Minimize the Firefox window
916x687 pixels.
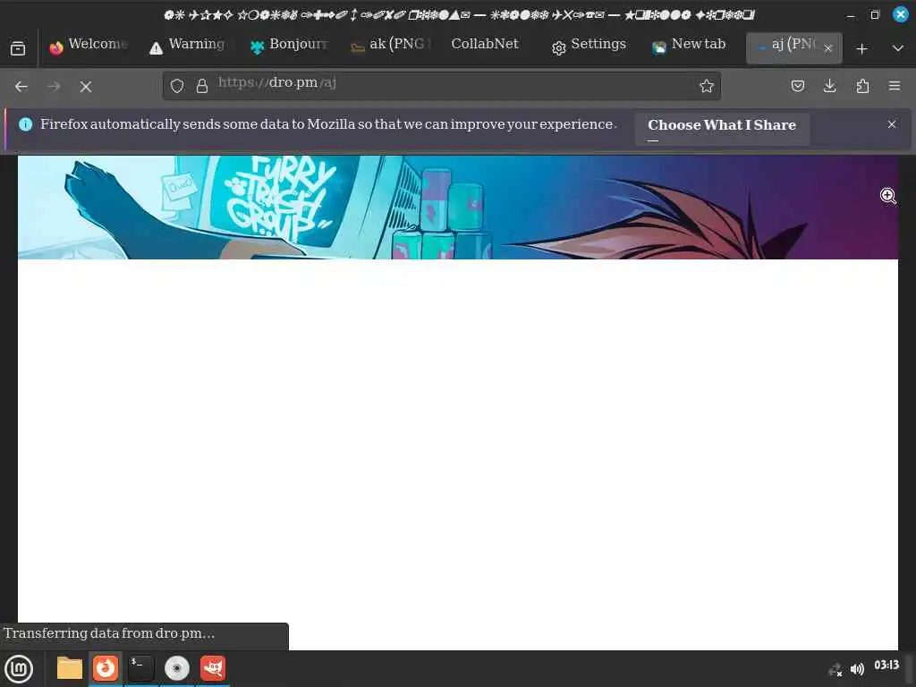(x=852, y=15)
